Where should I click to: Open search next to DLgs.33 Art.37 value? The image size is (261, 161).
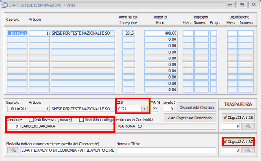pyautogui.click(x=248, y=150)
